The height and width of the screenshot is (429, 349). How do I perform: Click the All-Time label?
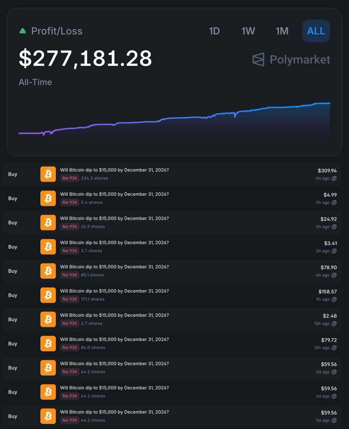coord(35,82)
